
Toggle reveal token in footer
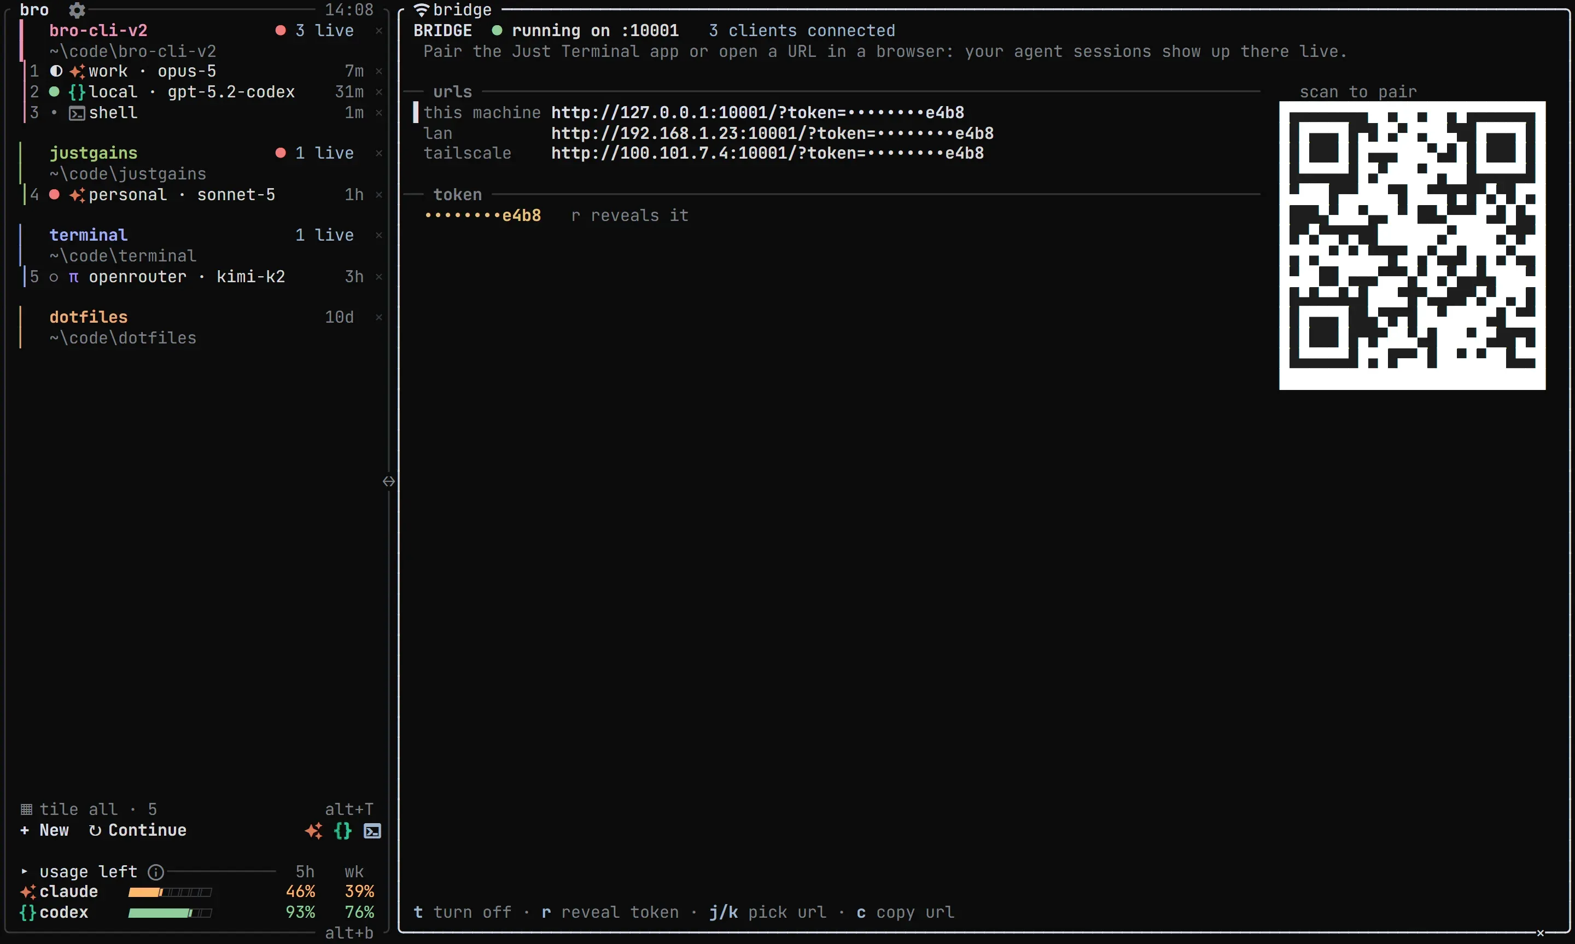click(x=610, y=912)
